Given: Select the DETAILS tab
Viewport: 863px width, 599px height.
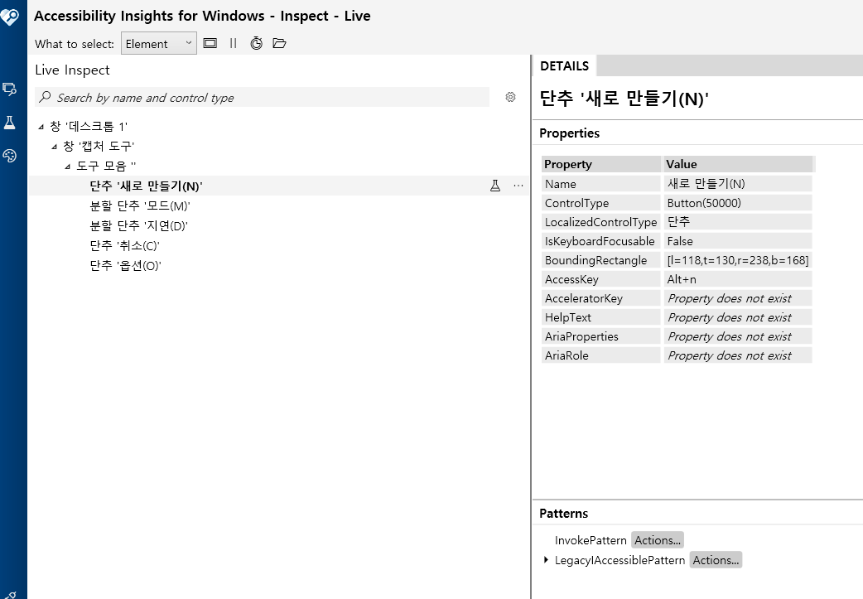Looking at the screenshot, I should coord(564,66).
